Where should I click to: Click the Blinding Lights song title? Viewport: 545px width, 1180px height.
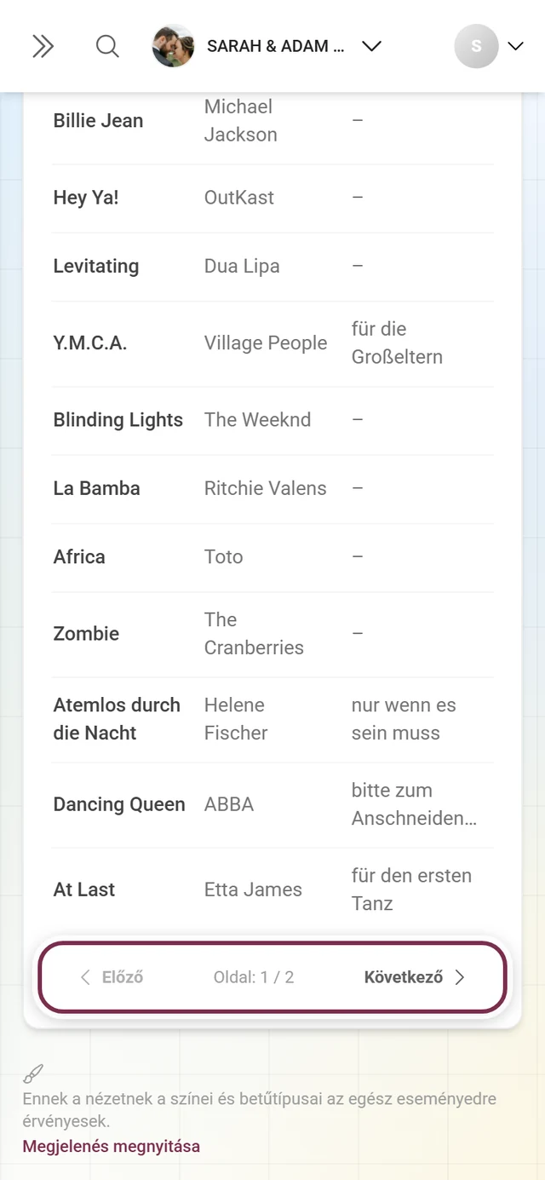118,420
